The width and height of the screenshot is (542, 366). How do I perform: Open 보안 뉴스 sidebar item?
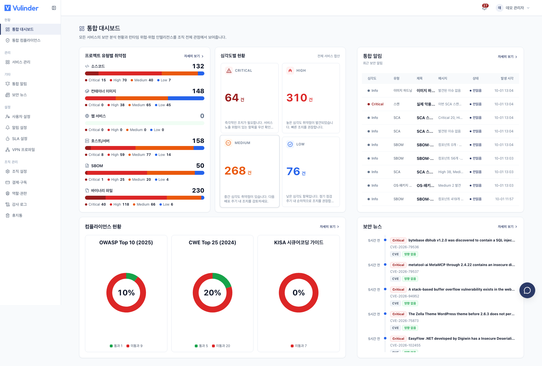[30, 95]
